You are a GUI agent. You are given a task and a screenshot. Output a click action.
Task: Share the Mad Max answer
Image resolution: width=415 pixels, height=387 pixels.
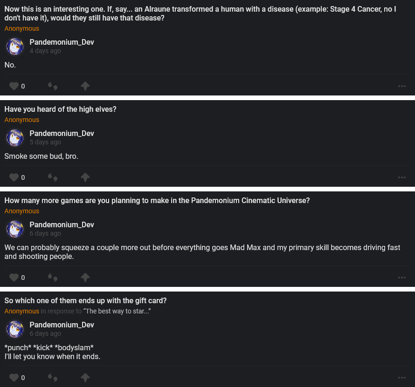(x=85, y=278)
